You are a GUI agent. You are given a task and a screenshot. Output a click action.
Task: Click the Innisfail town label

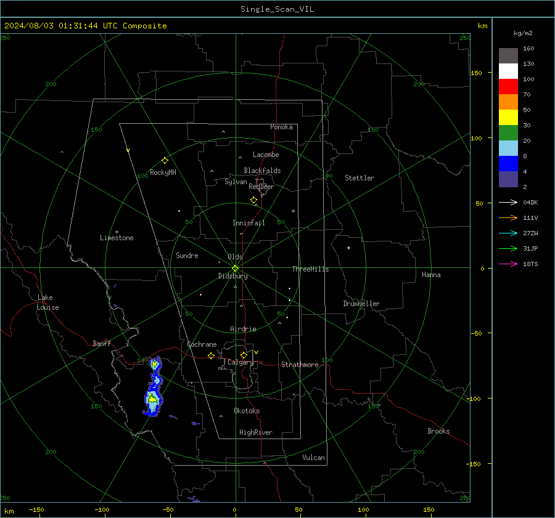249,223
